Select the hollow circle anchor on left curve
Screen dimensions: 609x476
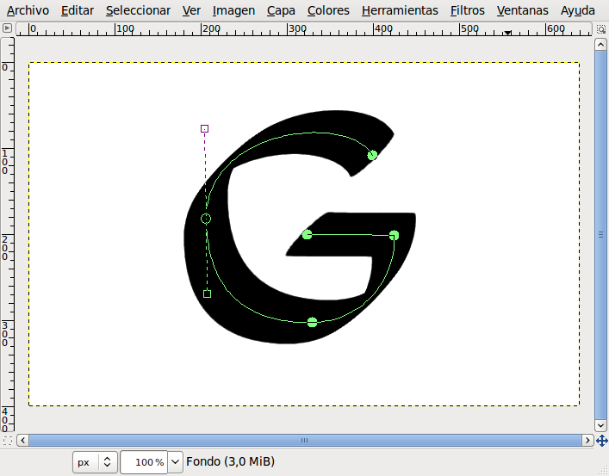tap(206, 219)
